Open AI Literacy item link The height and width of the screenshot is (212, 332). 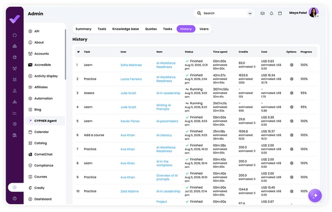pos(164,135)
